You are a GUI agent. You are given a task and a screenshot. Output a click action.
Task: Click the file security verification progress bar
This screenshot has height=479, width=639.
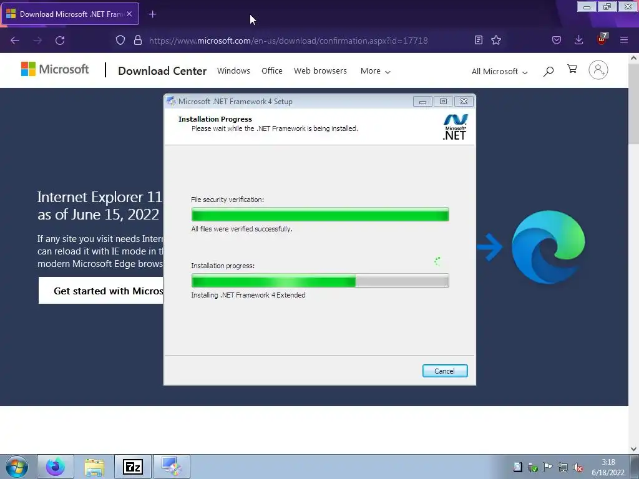tap(320, 215)
